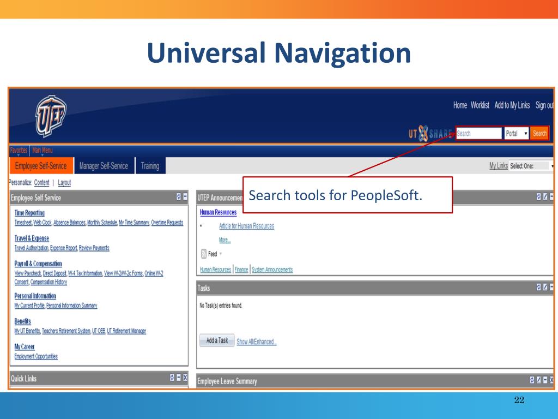The image size is (558, 419).
Task: Switch to the Manager Self-Service tab
Action: click(104, 166)
